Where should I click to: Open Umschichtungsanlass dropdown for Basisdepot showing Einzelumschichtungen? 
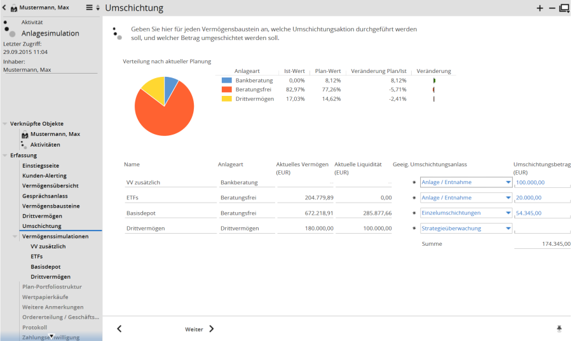[508, 213]
